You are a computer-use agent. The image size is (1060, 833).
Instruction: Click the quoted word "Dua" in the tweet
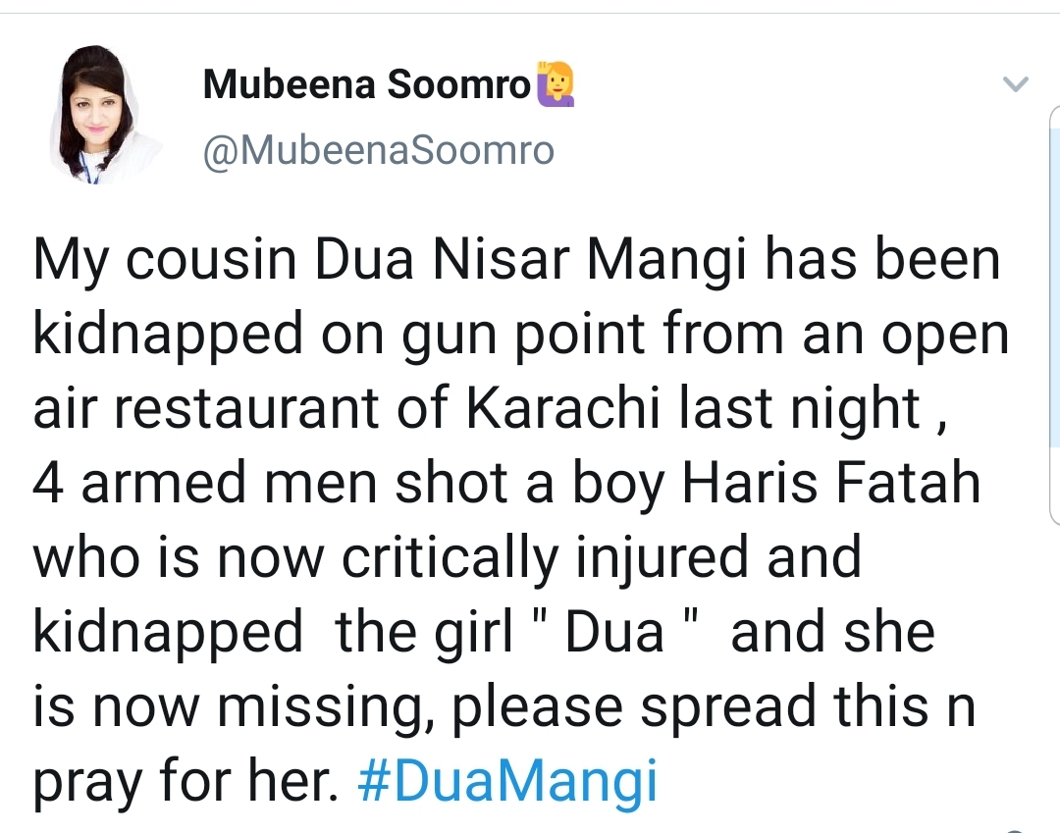point(613,632)
